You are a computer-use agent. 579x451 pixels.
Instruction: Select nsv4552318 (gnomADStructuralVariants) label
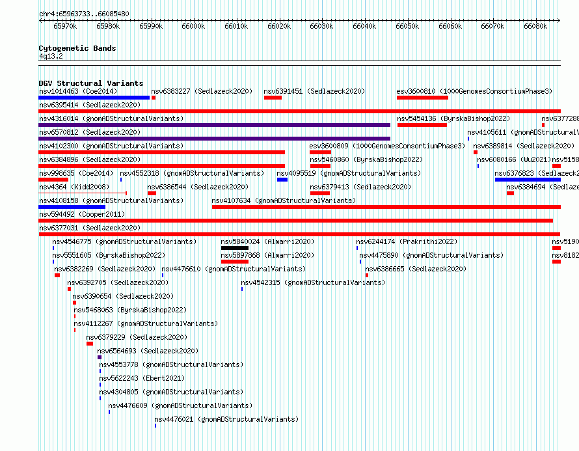coord(192,173)
